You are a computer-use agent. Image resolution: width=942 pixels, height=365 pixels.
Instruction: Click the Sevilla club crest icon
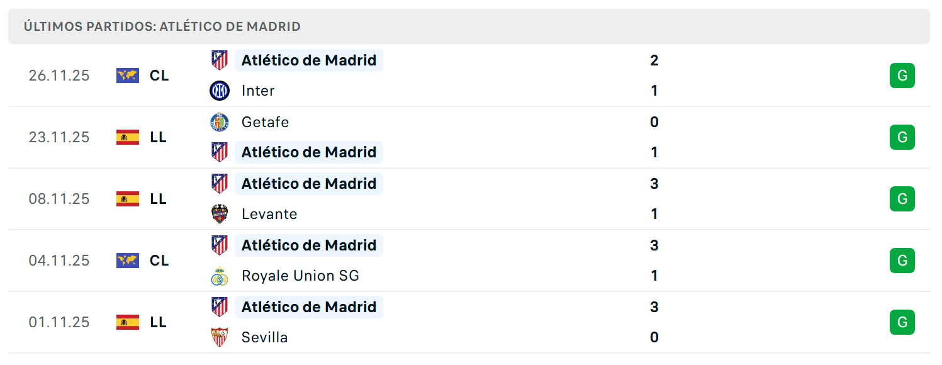(x=220, y=337)
